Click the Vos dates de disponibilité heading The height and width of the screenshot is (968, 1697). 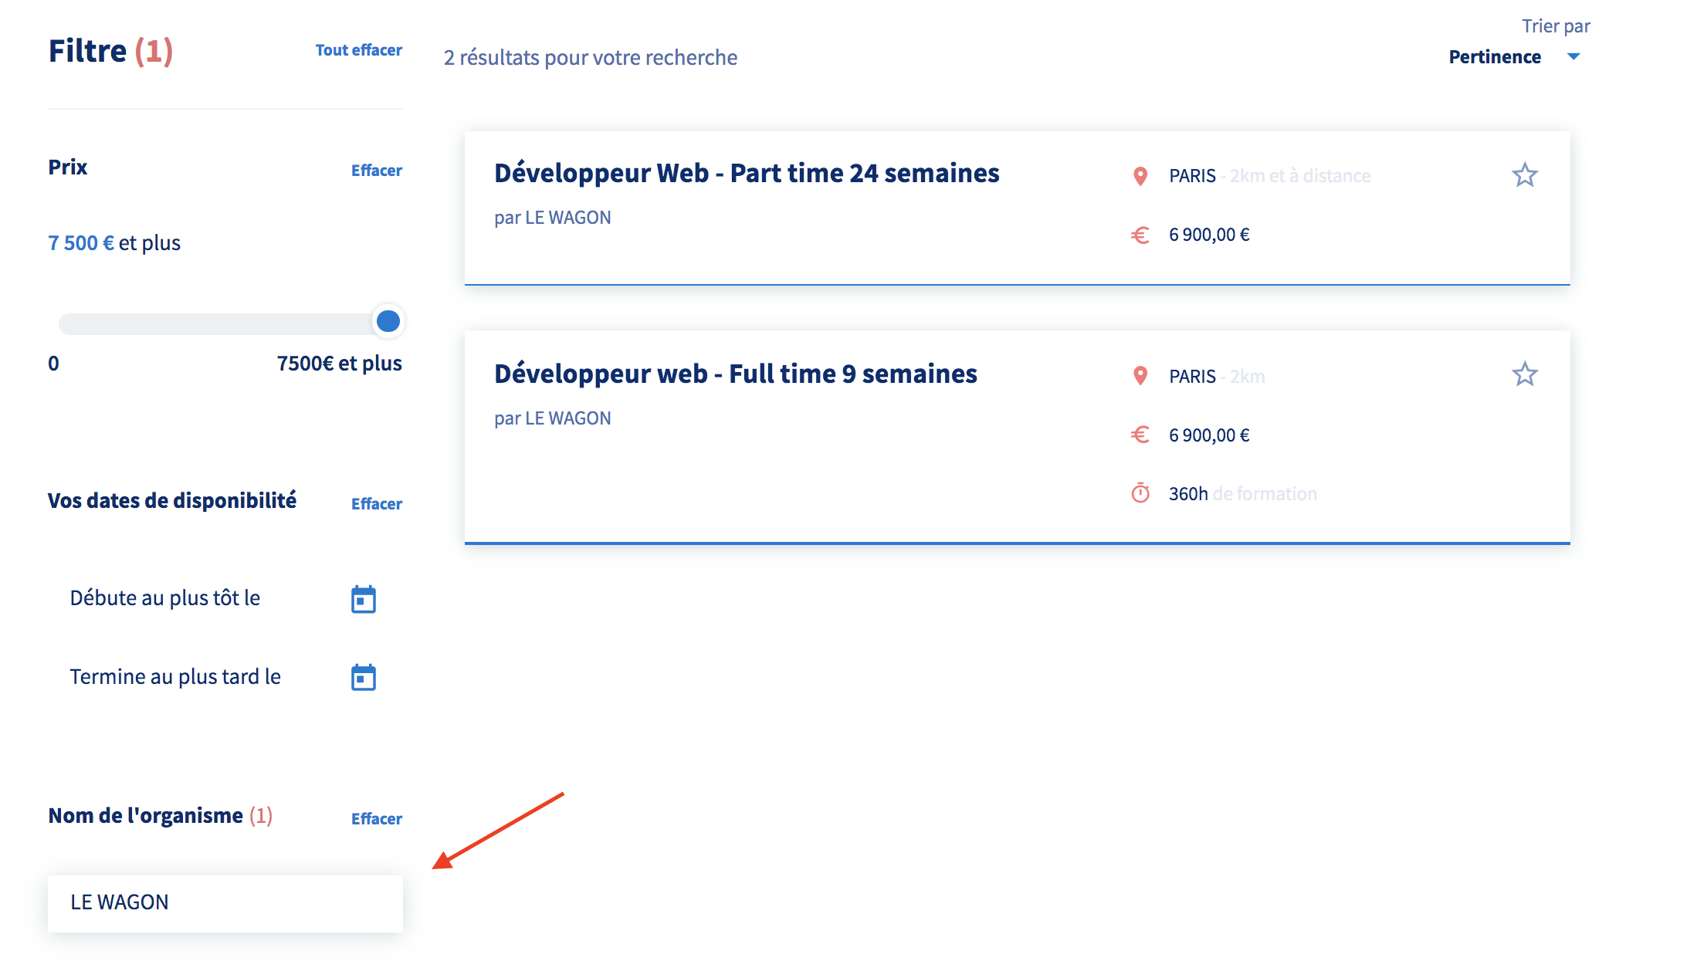pyautogui.click(x=172, y=501)
